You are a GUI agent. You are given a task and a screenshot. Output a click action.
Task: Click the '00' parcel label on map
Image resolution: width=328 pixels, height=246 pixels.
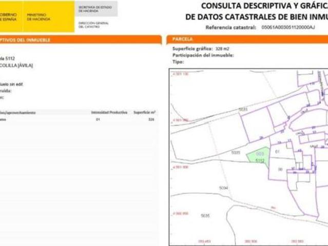pyautogui.click(x=280, y=169)
